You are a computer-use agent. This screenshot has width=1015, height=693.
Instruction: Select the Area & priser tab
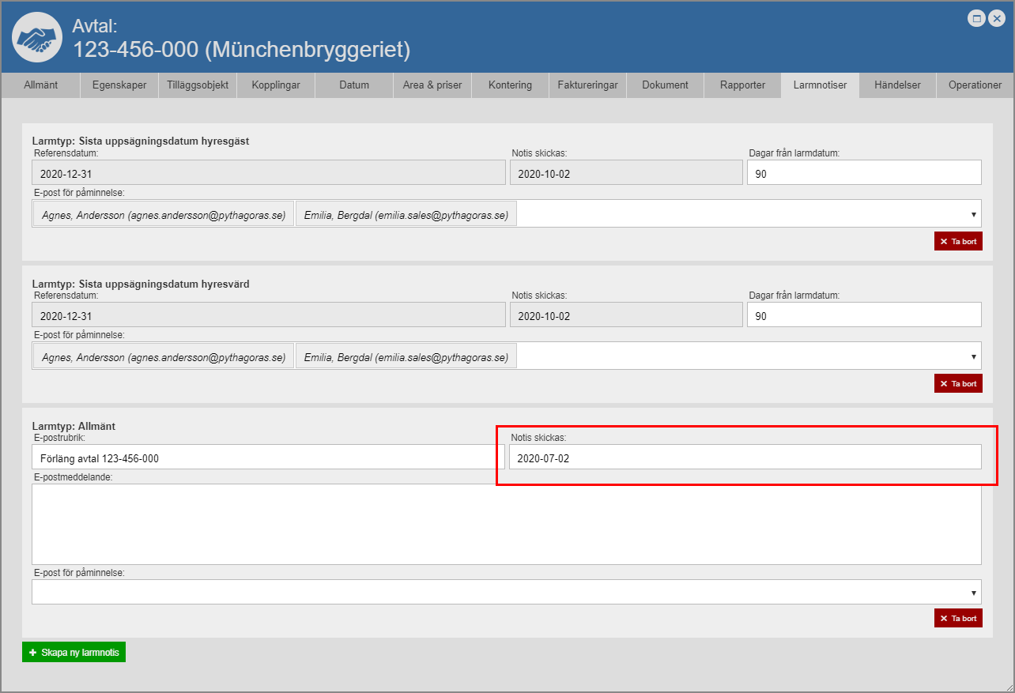(432, 85)
